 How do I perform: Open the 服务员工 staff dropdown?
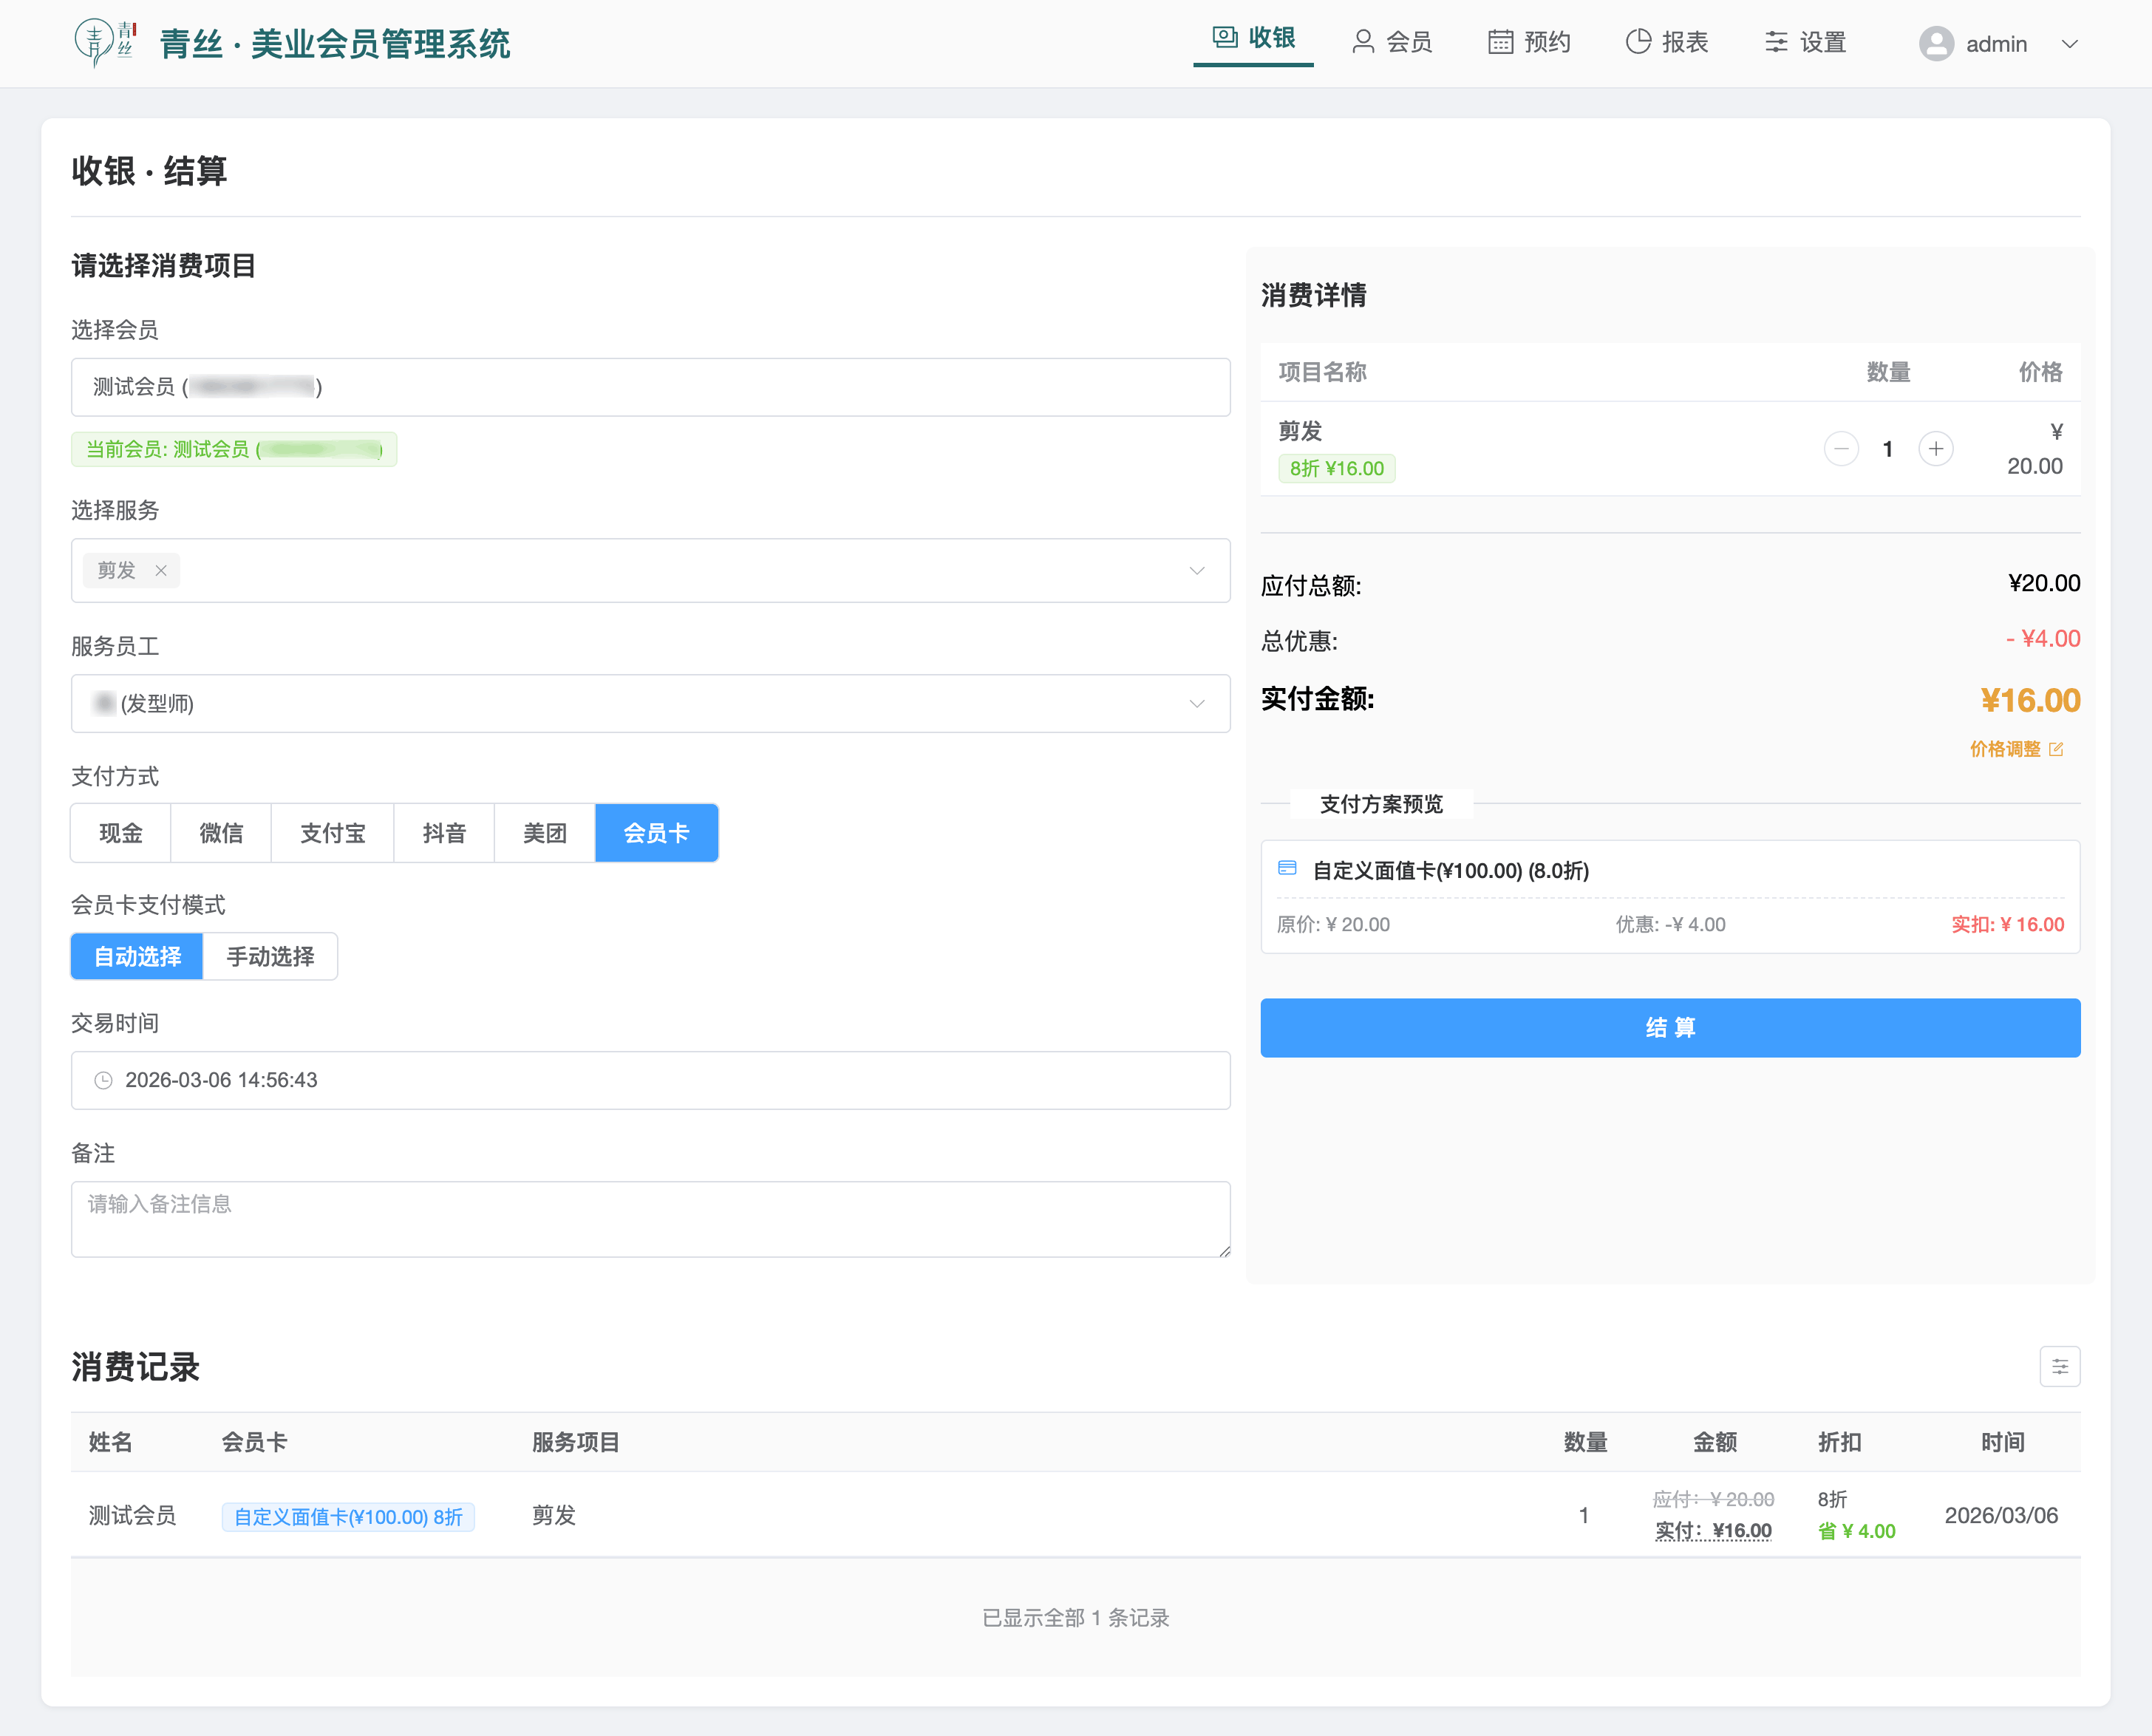[x=650, y=704]
